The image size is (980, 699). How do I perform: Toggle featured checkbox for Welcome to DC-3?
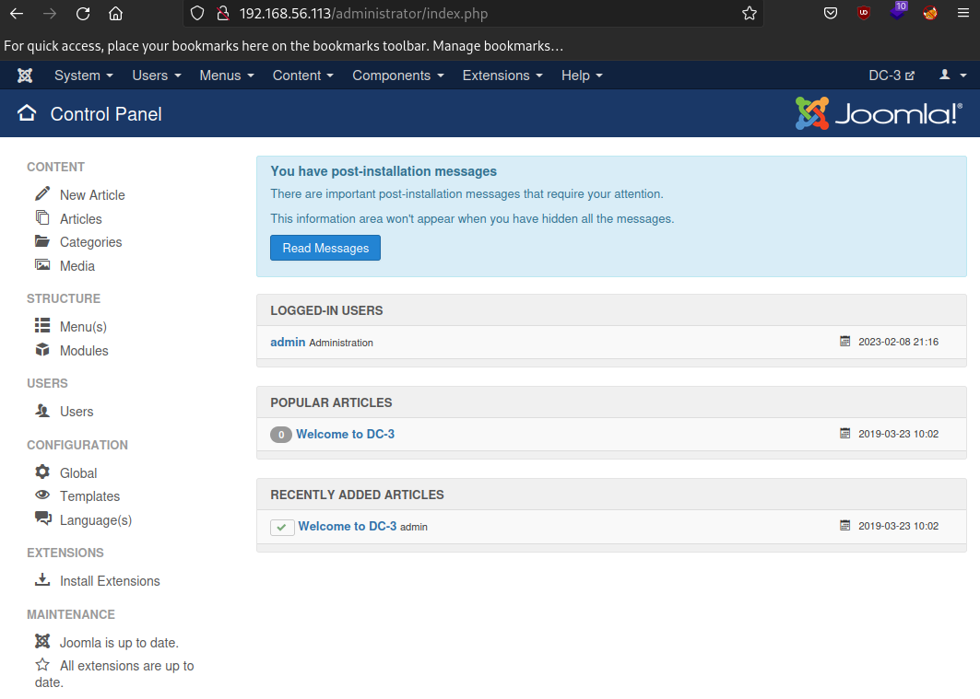[x=282, y=527]
